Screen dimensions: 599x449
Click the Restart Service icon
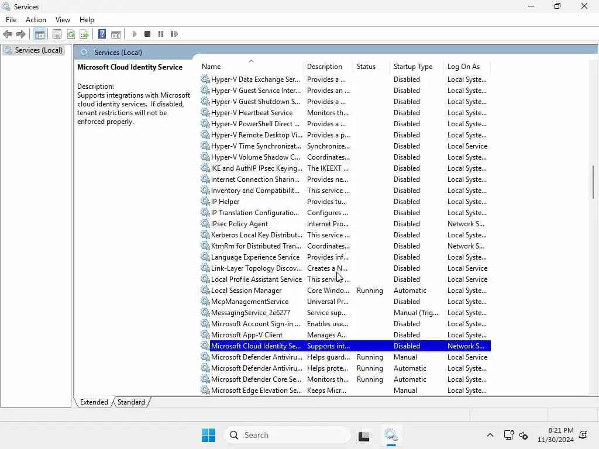174,34
